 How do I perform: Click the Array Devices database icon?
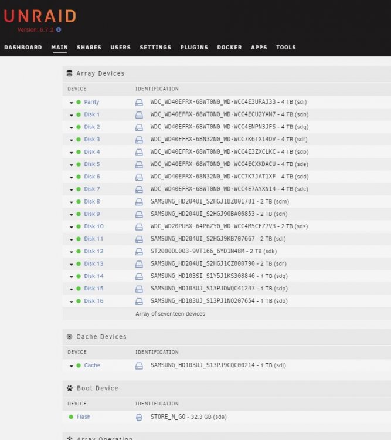70,73
